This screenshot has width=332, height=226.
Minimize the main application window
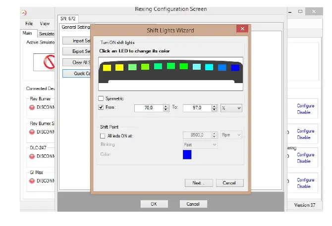point(290,11)
